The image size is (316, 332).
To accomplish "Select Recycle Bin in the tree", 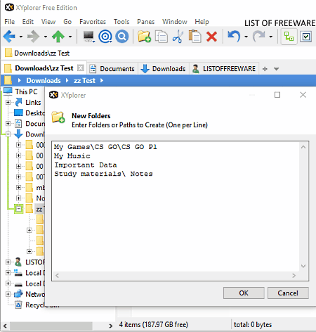I will pos(42,305).
